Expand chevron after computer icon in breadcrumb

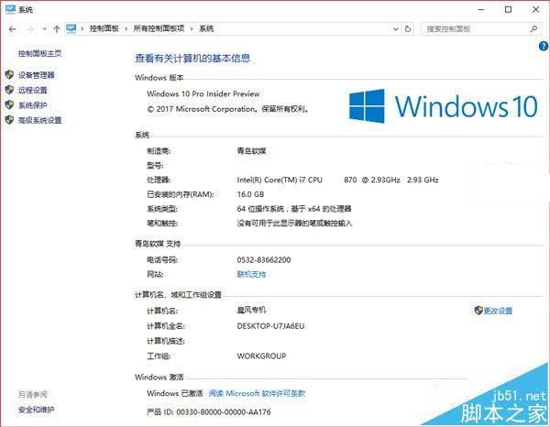click(82, 28)
